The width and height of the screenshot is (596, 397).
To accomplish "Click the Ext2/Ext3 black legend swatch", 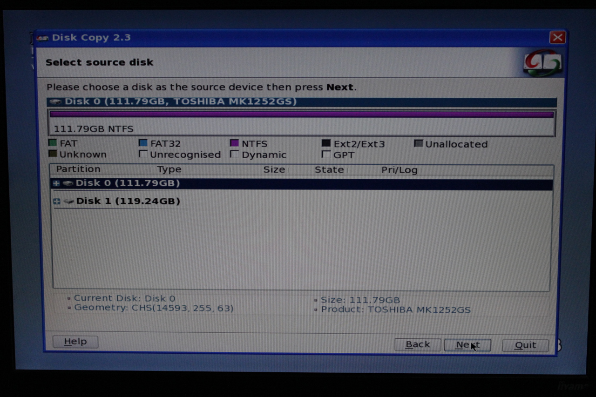I will tap(326, 143).
